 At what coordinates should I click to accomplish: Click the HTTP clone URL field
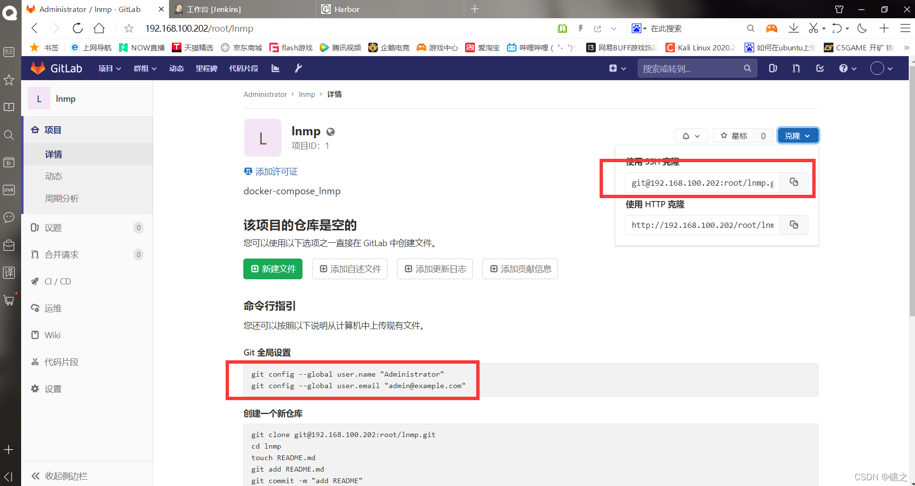click(x=702, y=225)
